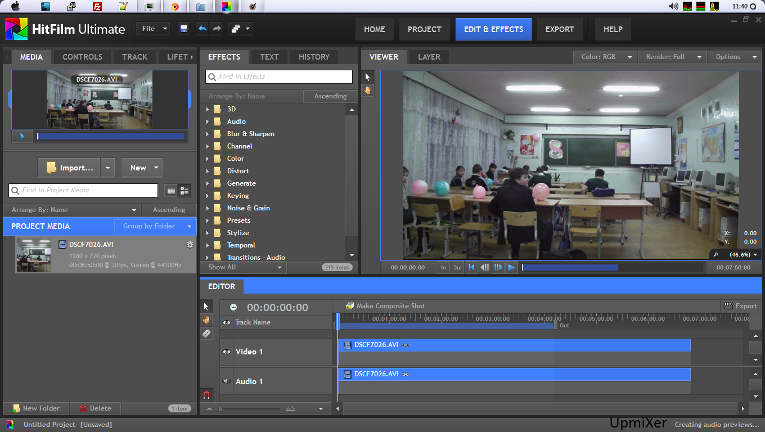This screenshot has height=432, width=765.
Task: Open the gear settings for DSCF7026.AVI
Action: (190, 245)
